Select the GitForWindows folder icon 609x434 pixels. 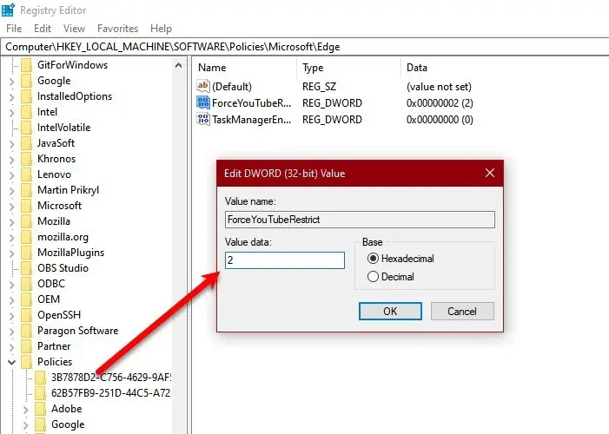[x=26, y=65]
